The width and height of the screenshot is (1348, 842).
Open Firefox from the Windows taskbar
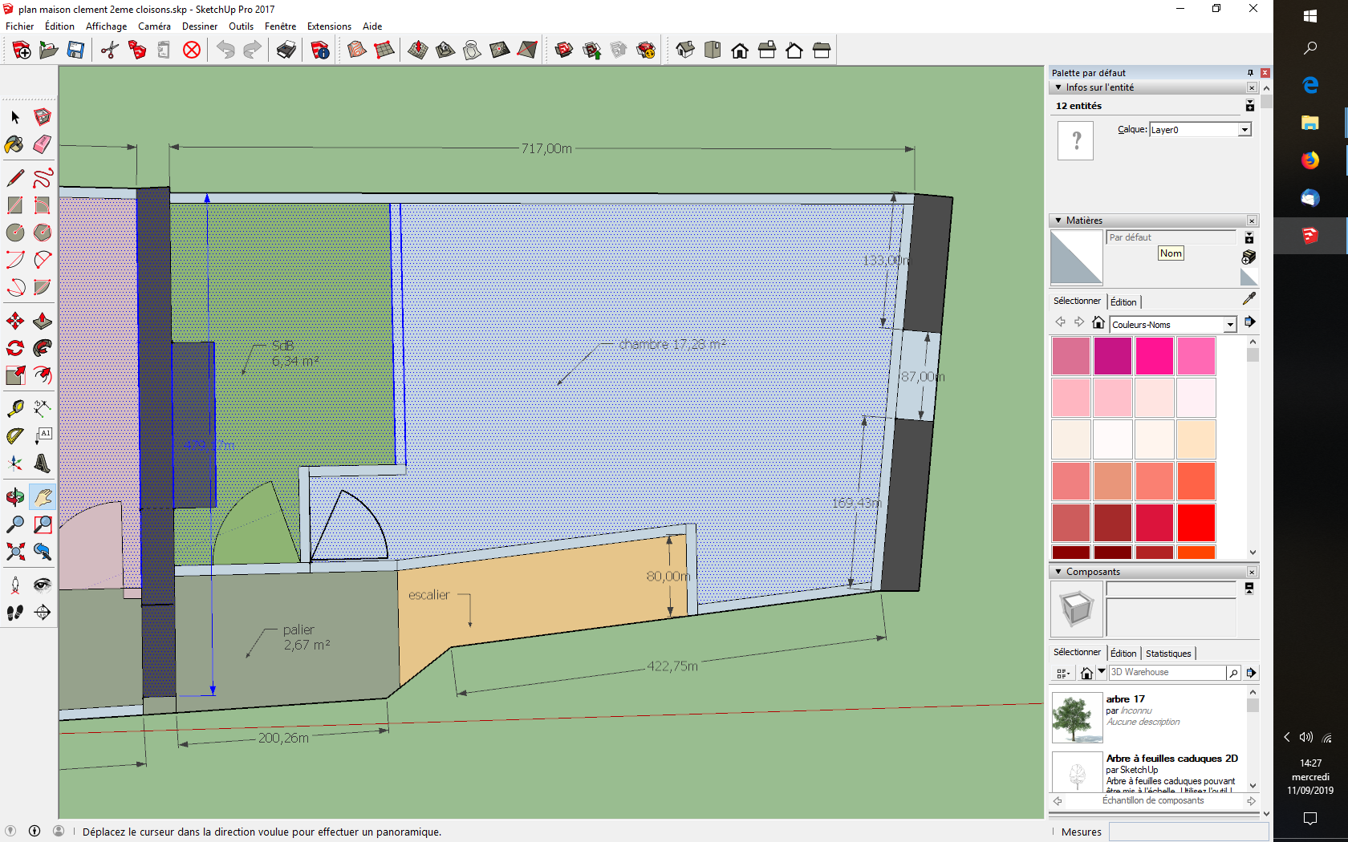pos(1310,160)
